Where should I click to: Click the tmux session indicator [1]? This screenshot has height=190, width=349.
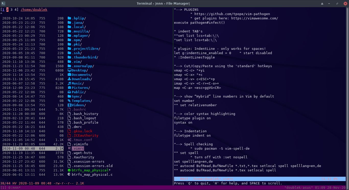coord(3,188)
